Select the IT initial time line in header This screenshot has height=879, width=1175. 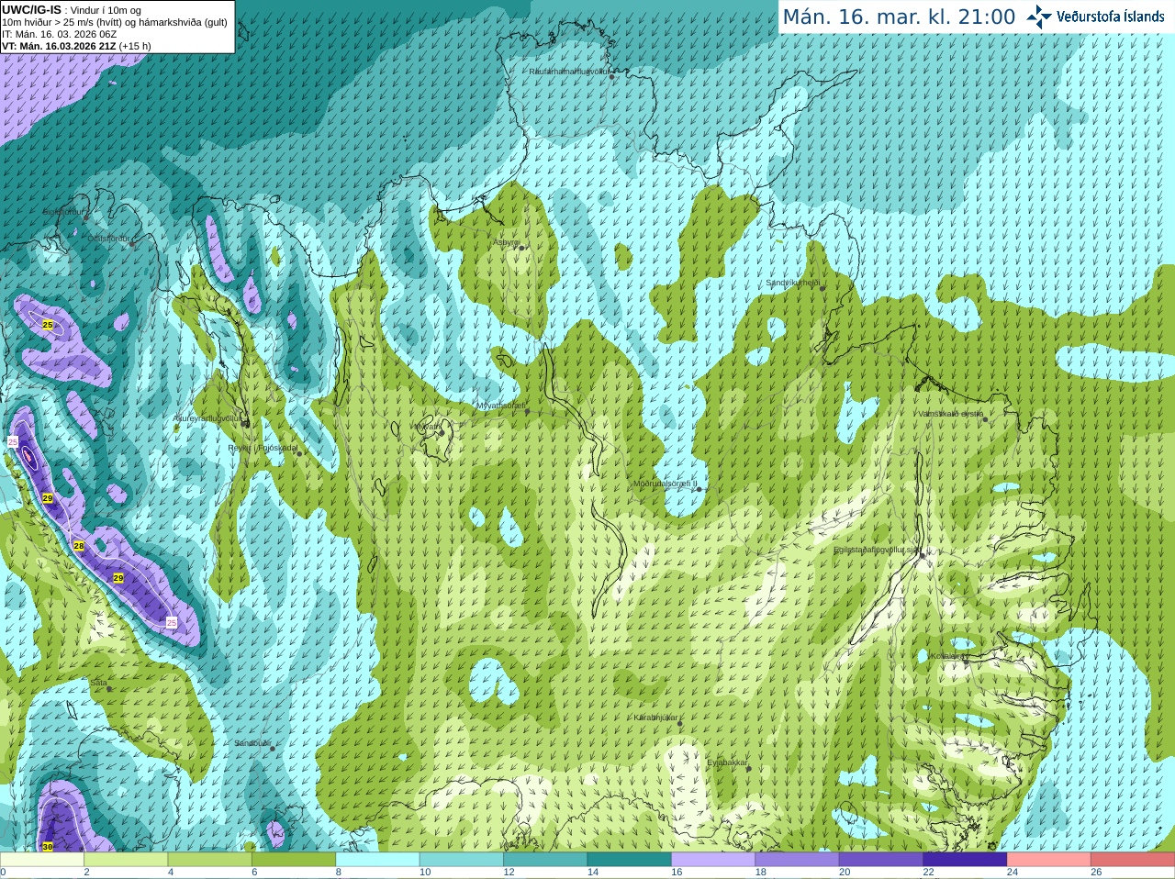[59, 34]
